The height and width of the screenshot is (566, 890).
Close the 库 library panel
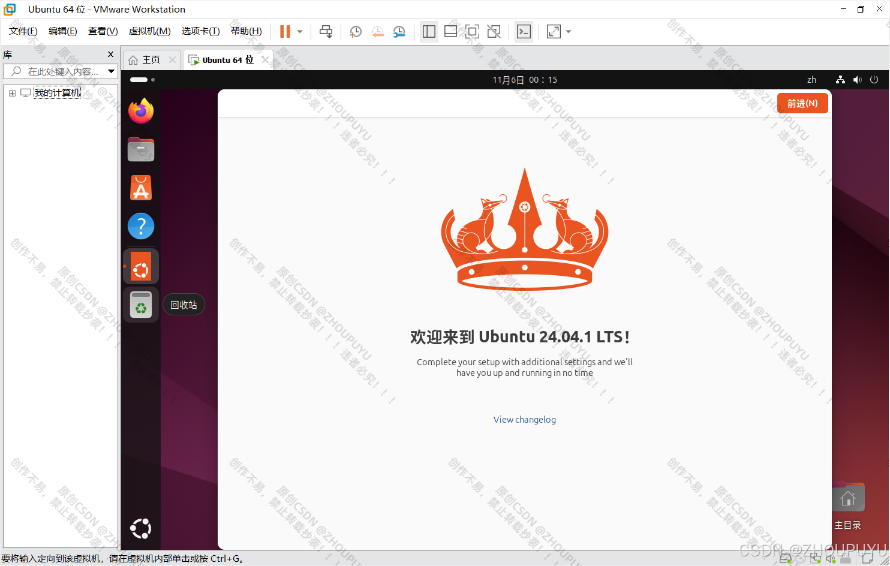pyautogui.click(x=110, y=55)
